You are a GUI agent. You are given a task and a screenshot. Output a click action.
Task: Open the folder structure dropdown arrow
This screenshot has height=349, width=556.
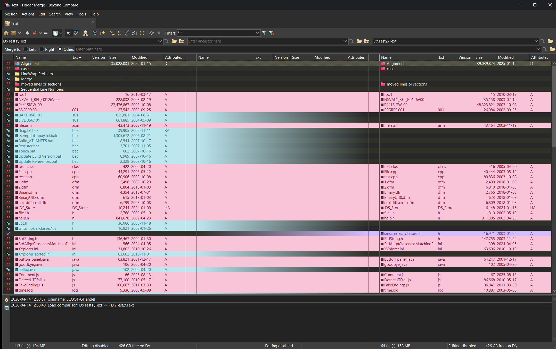point(61,33)
